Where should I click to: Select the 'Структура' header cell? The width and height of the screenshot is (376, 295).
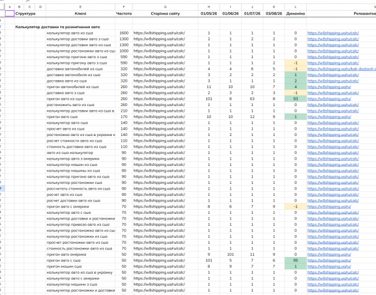coord(25,14)
